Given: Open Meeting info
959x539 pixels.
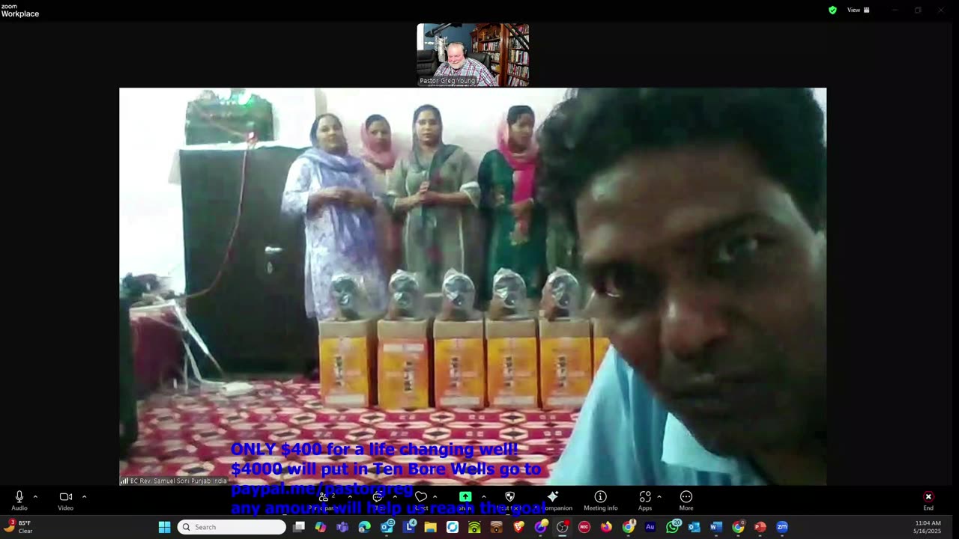Looking at the screenshot, I should (x=601, y=500).
